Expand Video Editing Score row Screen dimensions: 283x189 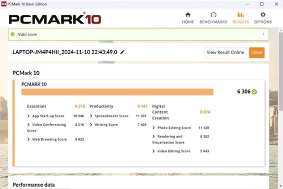pyautogui.click(x=154, y=151)
